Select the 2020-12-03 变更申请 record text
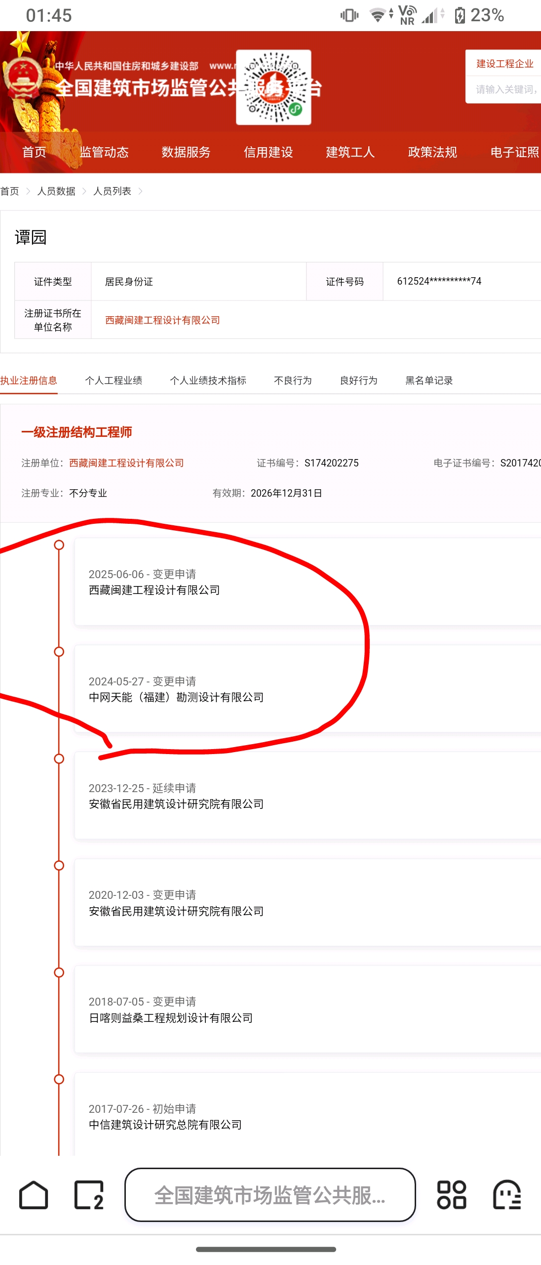Image resolution: width=541 pixels, height=1265 pixels. pyautogui.click(x=143, y=895)
